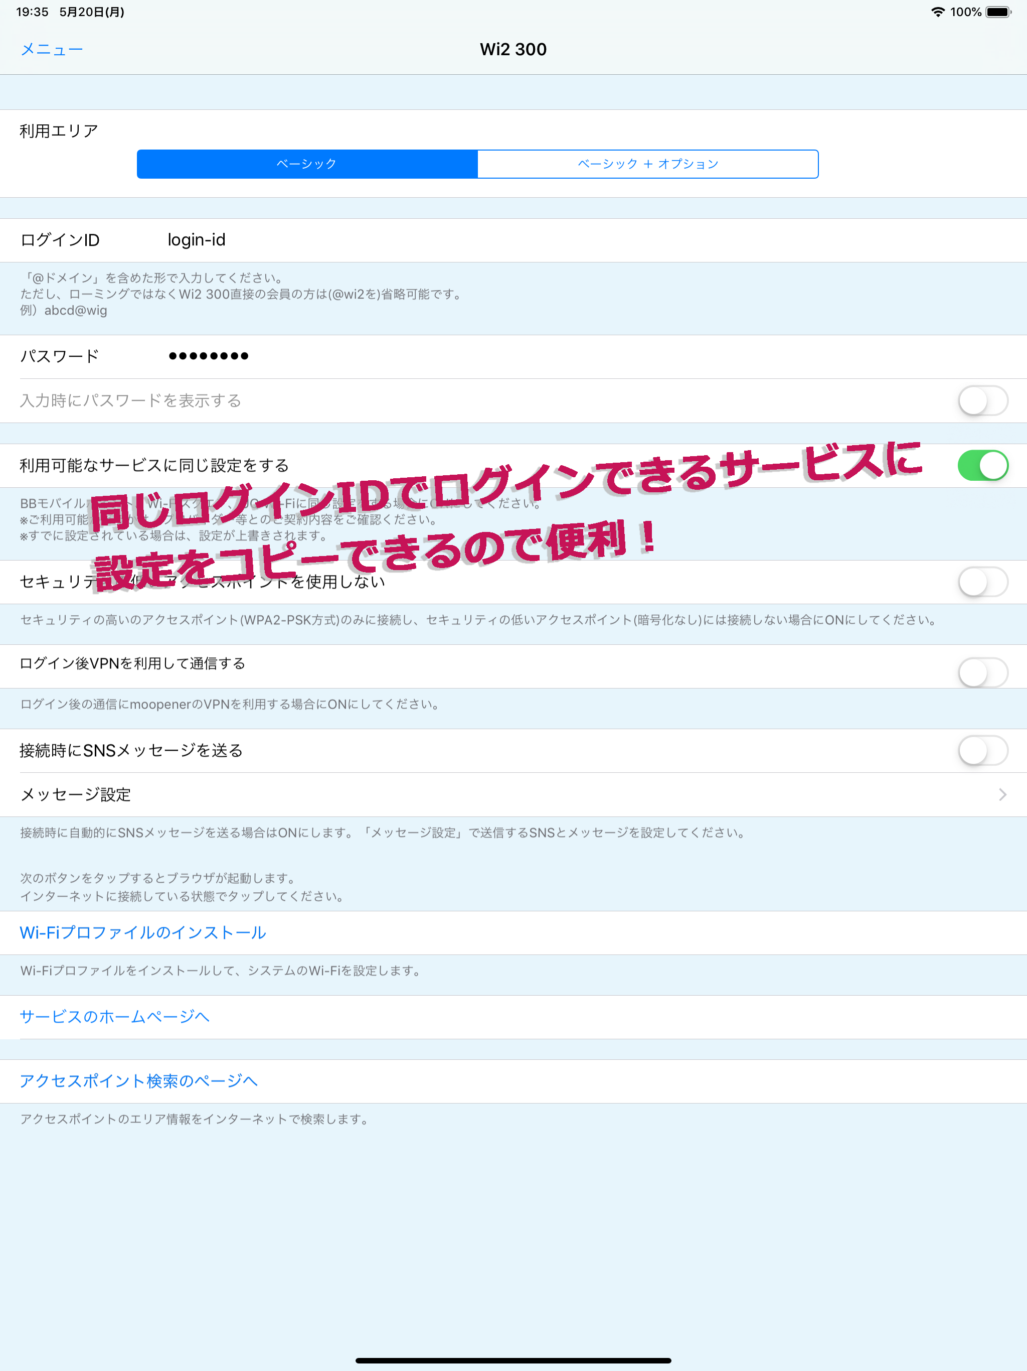This screenshot has width=1027, height=1371.
Task: Edit the ログインID field
Action: tap(513, 240)
